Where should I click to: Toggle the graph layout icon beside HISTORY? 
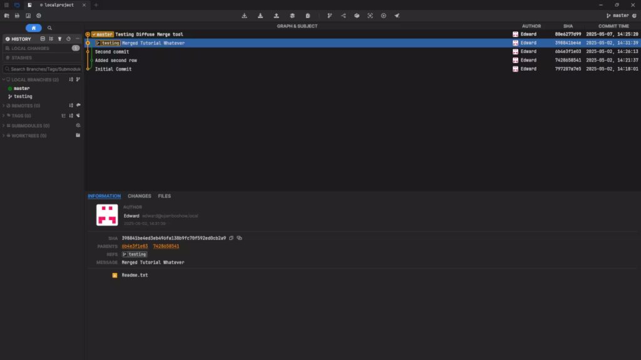tap(51, 38)
